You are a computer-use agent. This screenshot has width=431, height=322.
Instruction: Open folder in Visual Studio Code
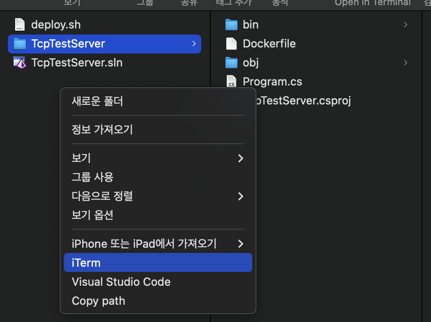[x=158, y=281]
